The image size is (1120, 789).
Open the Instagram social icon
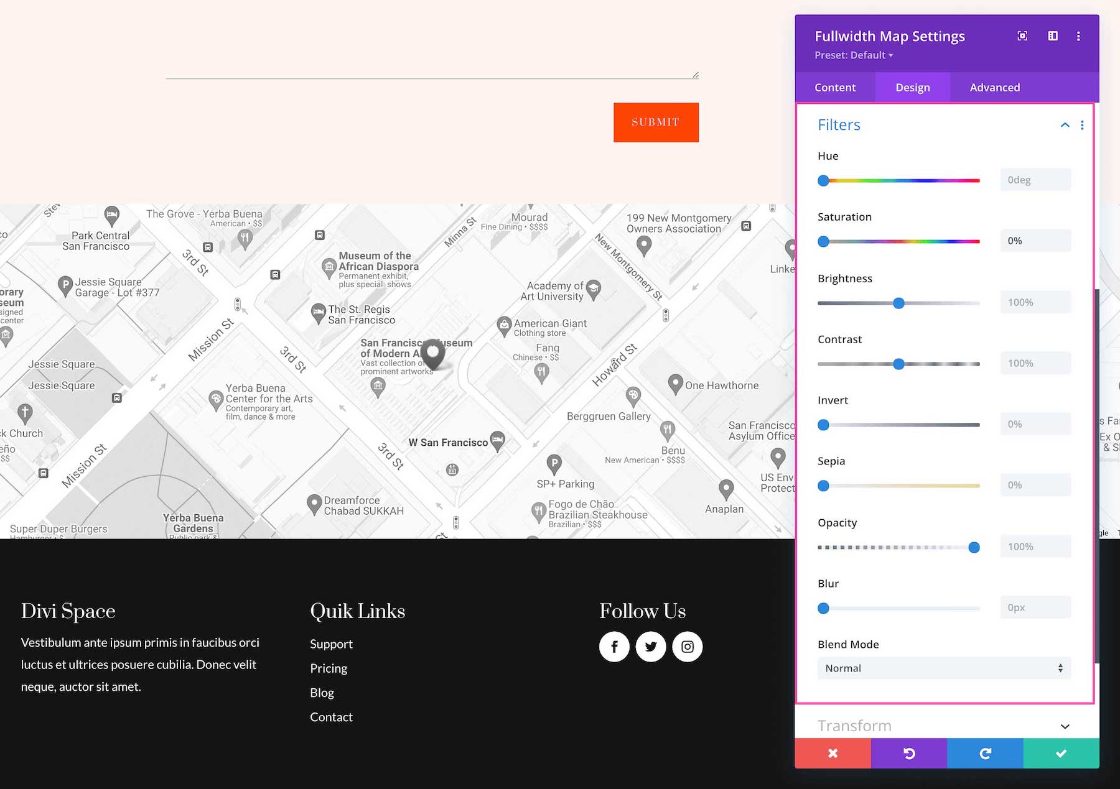[x=688, y=647]
